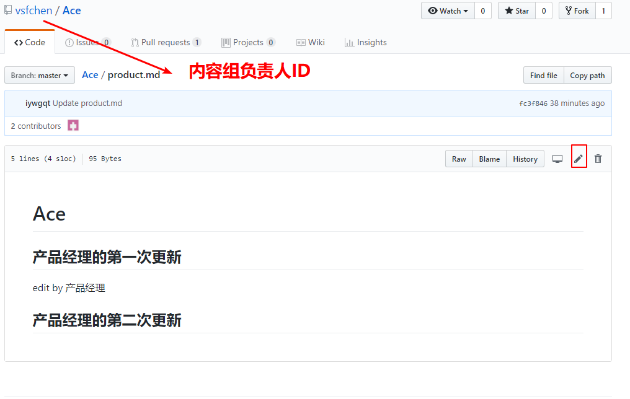This screenshot has width=630, height=399.
Task: Click the trash delete file icon
Action: coord(598,159)
